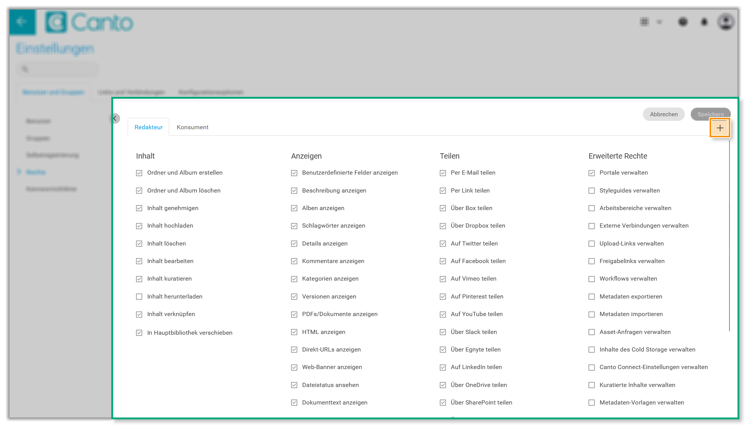The image size is (747, 427).
Task: Toggle Versionen anzeigen checkbox
Action: pyautogui.click(x=294, y=297)
